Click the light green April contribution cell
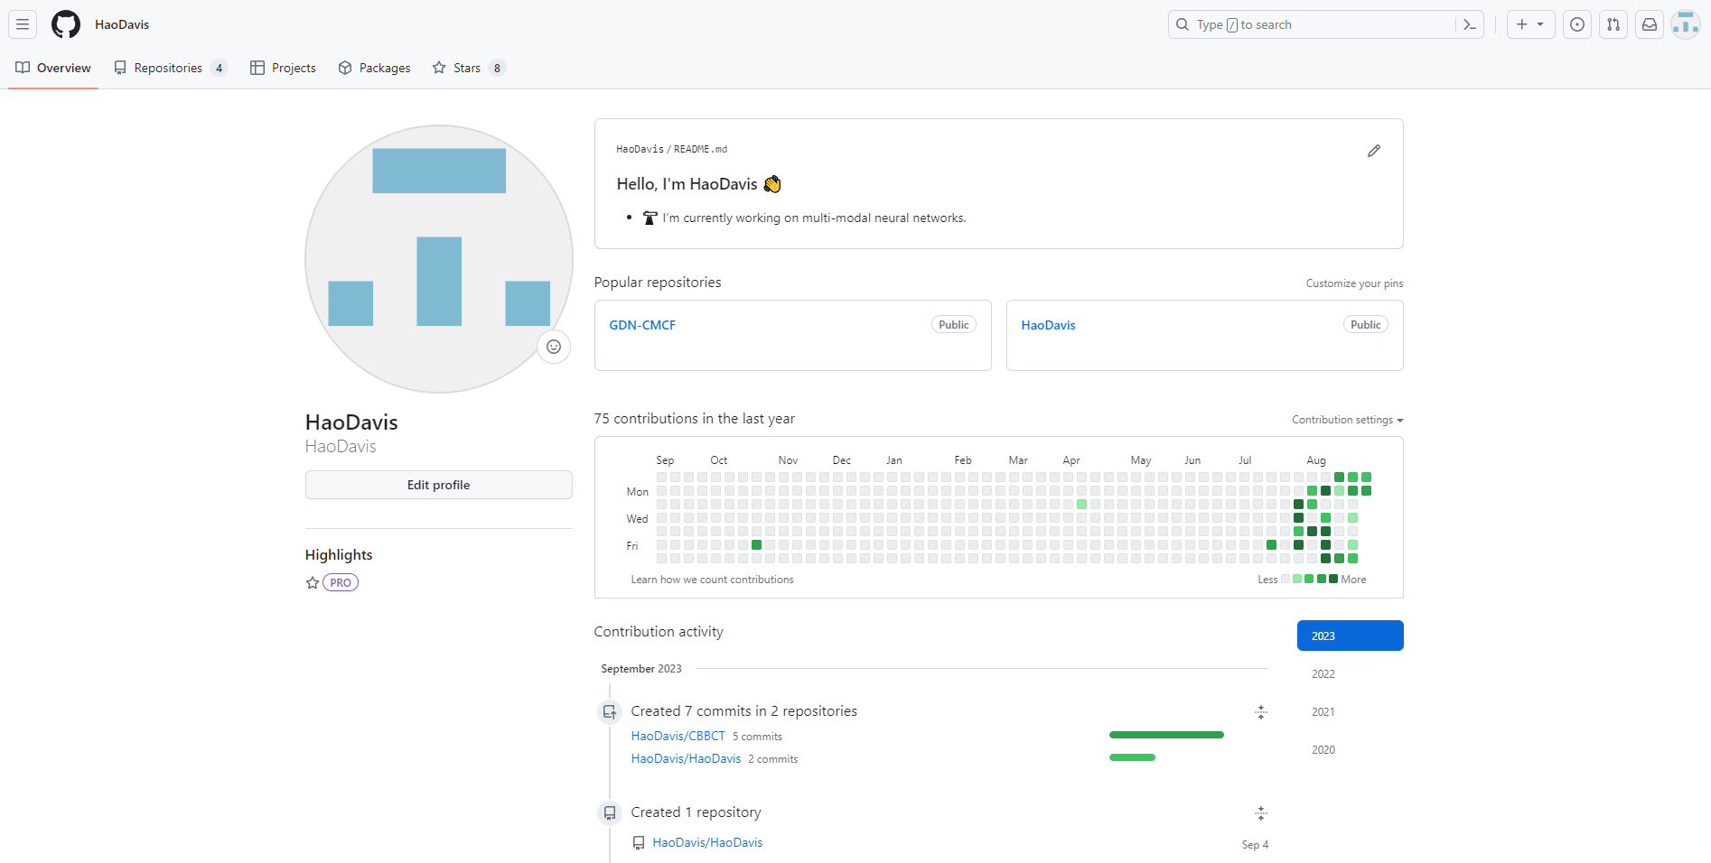 pyautogui.click(x=1081, y=504)
